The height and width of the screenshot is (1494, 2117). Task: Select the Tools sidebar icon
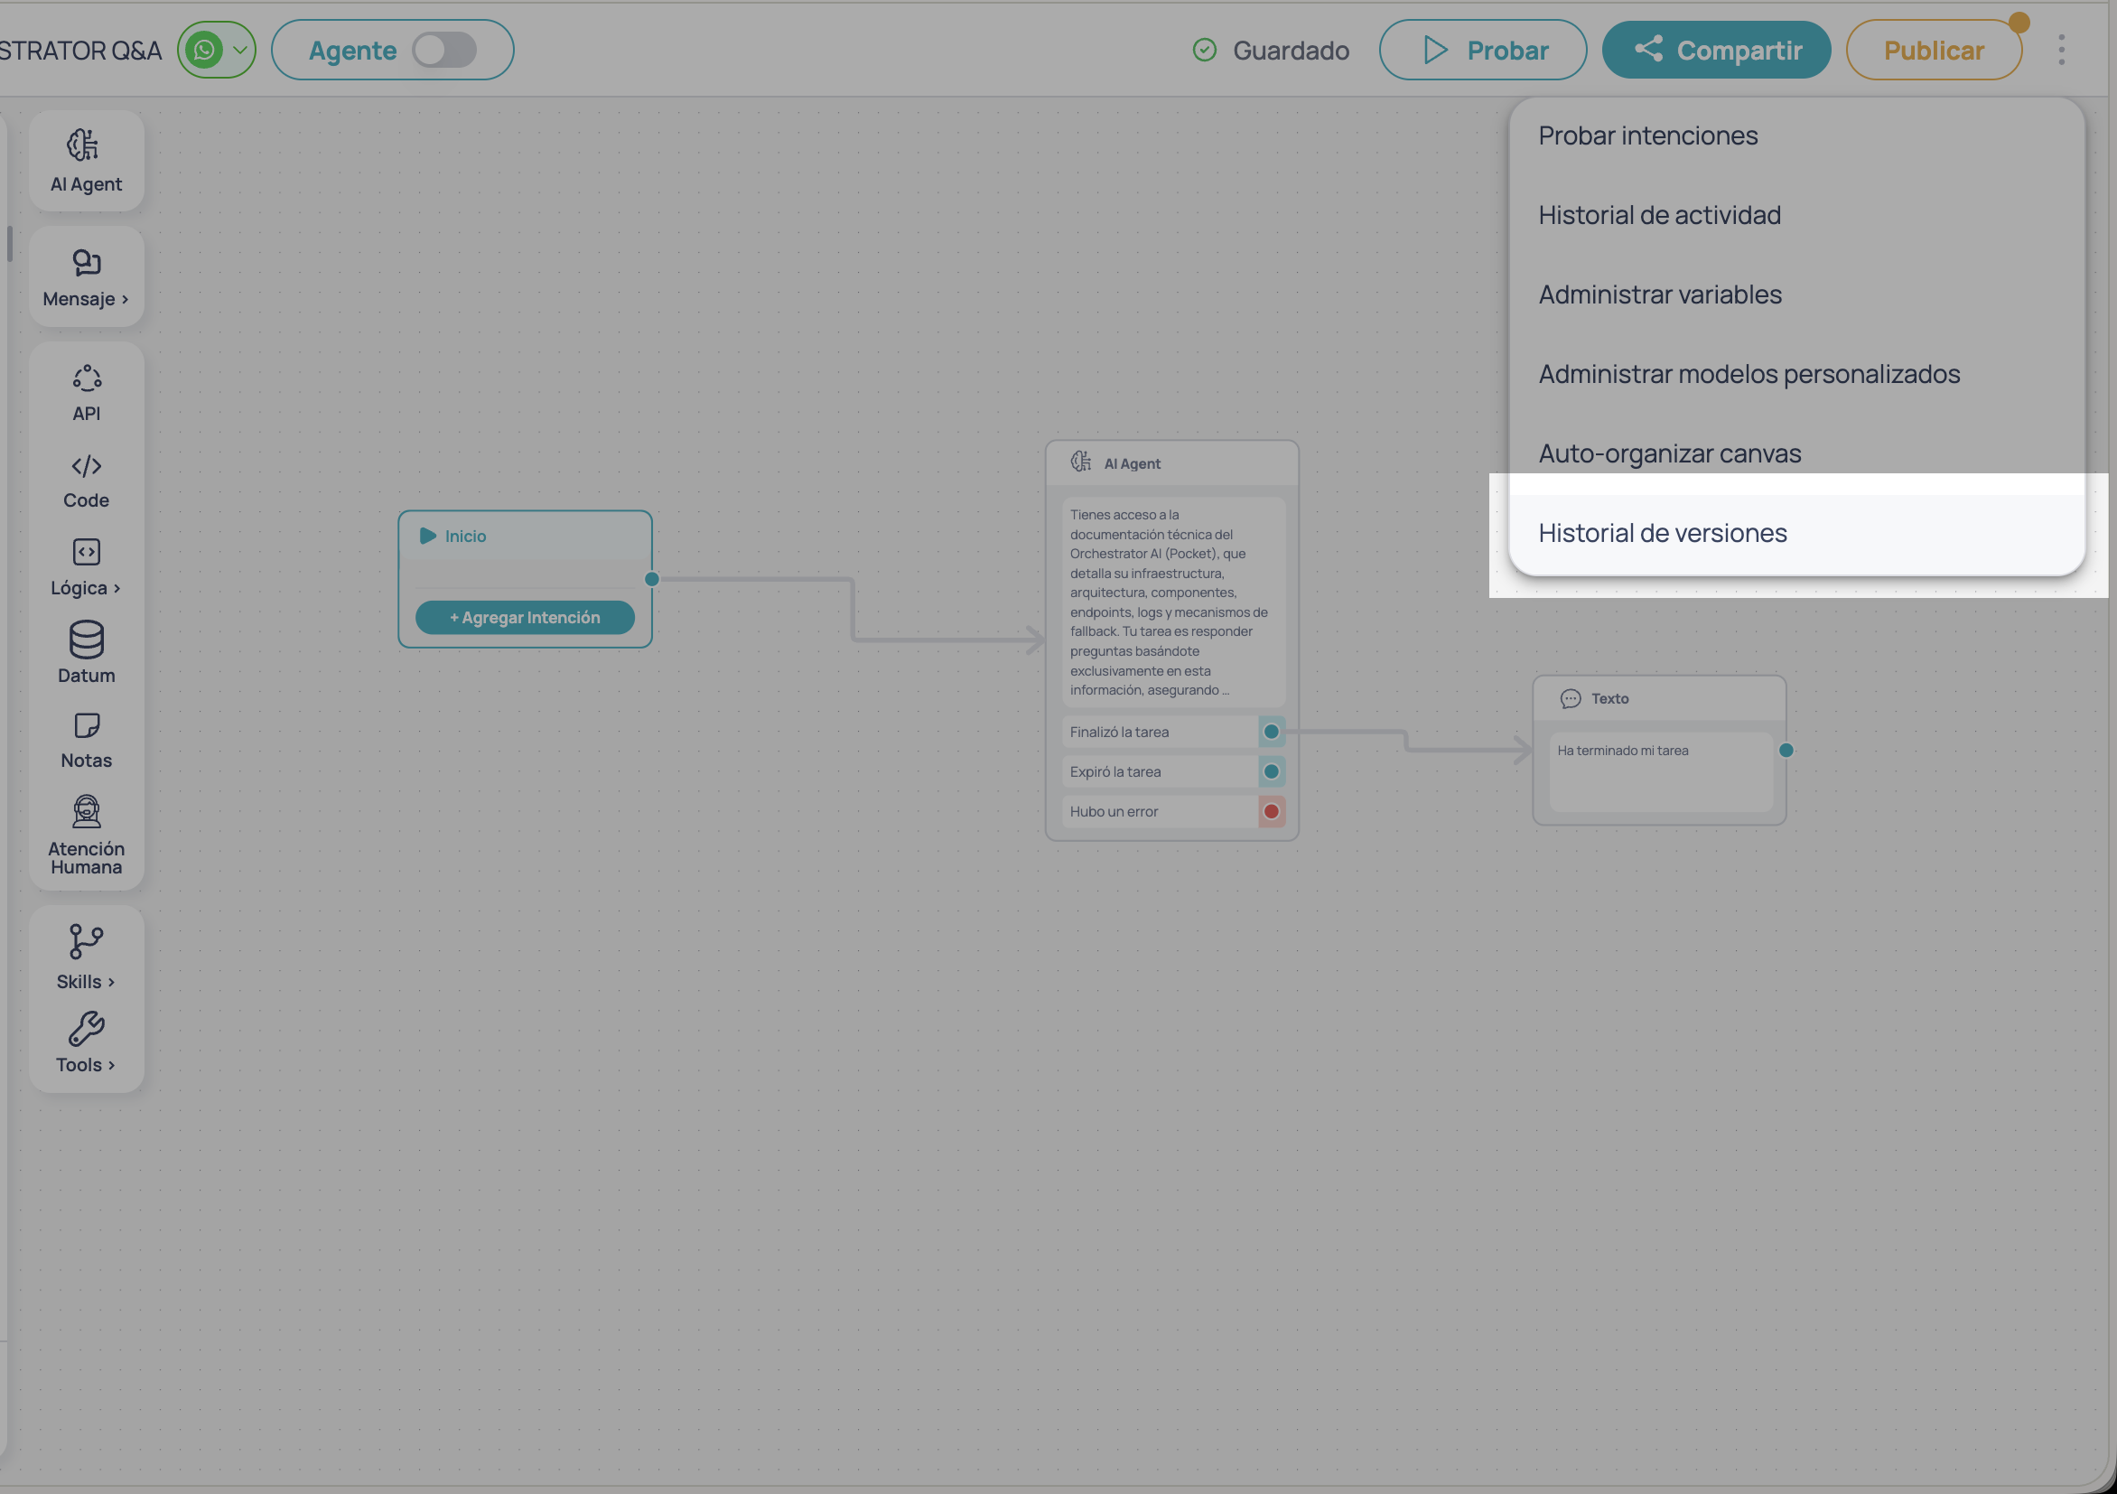(86, 1042)
